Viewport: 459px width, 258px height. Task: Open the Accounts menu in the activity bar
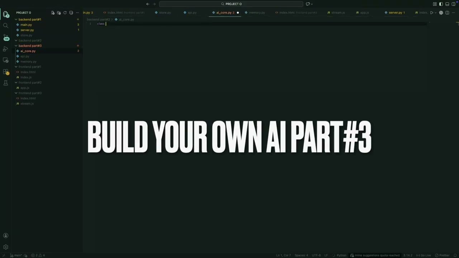(6, 235)
